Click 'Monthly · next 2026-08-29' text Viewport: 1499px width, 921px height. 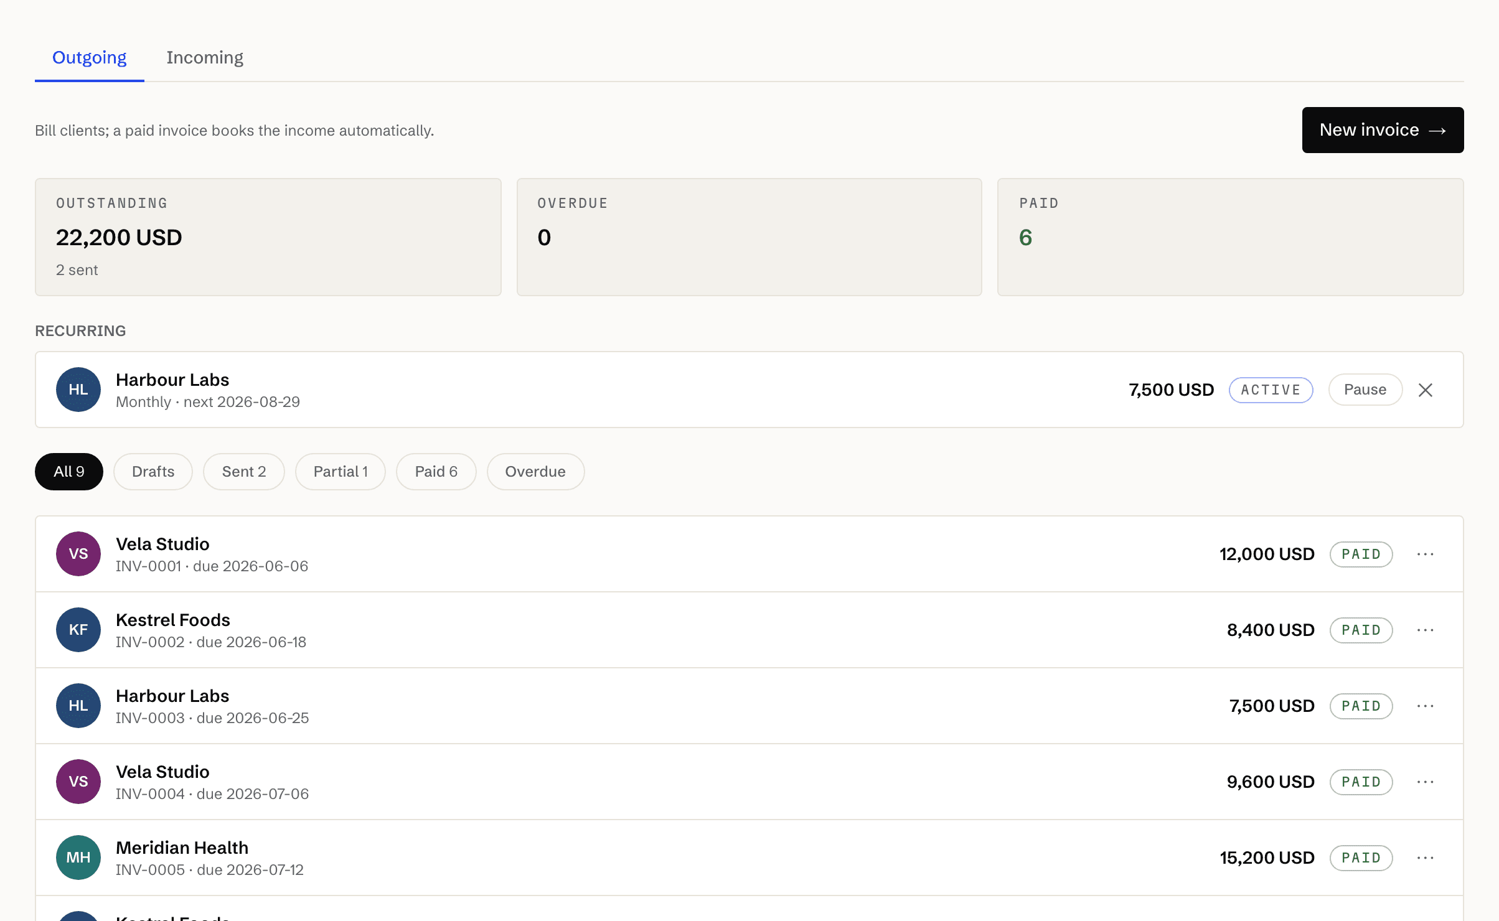pyautogui.click(x=208, y=402)
